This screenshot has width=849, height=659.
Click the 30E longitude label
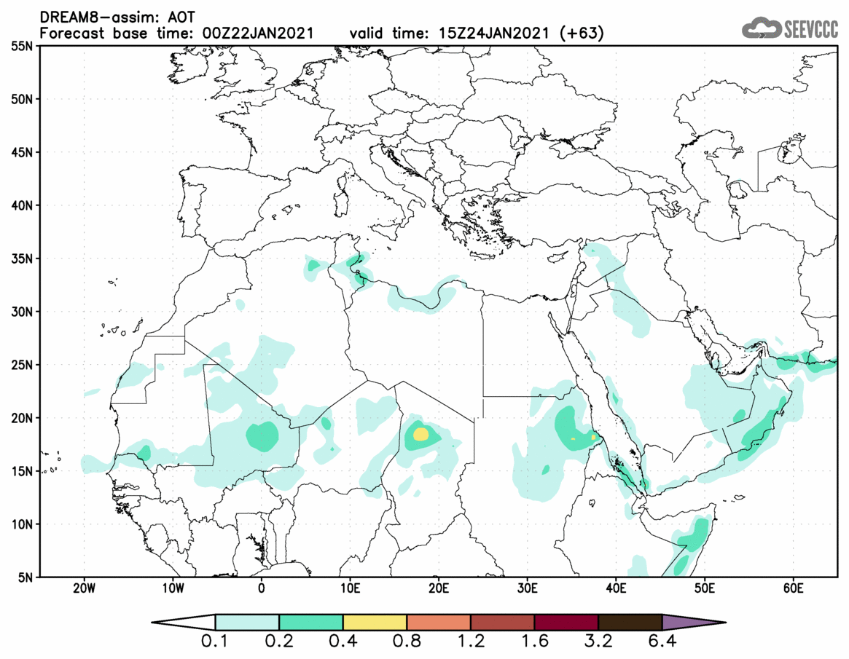click(x=528, y=588)
